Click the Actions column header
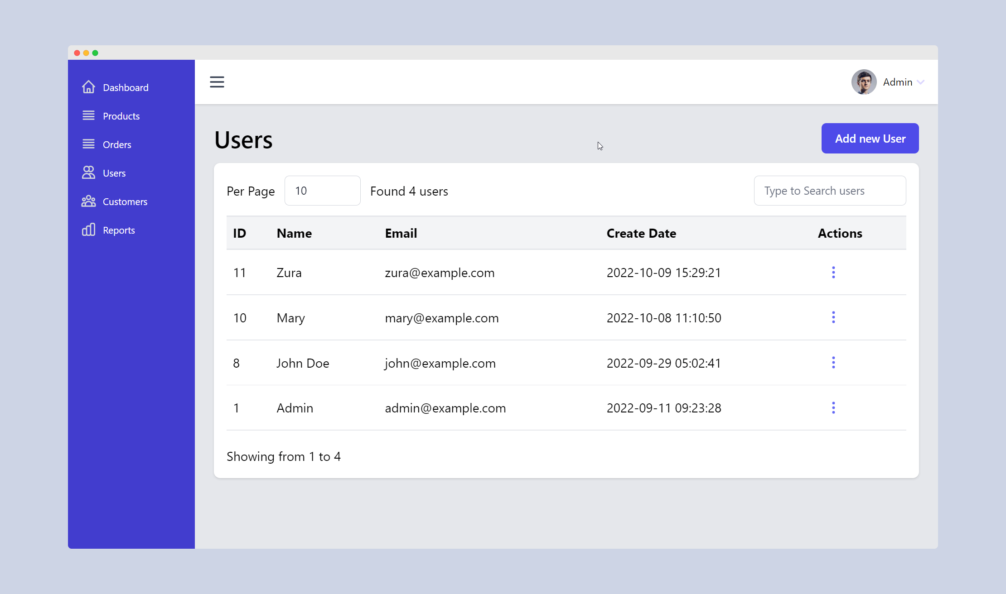The width and height of the screenshot is (1006, 594). (840, 233)
